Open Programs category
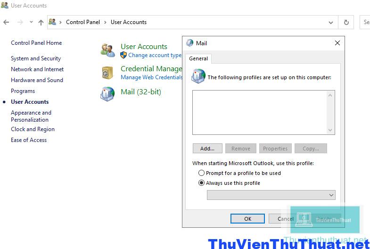 (x=23, y=91)
